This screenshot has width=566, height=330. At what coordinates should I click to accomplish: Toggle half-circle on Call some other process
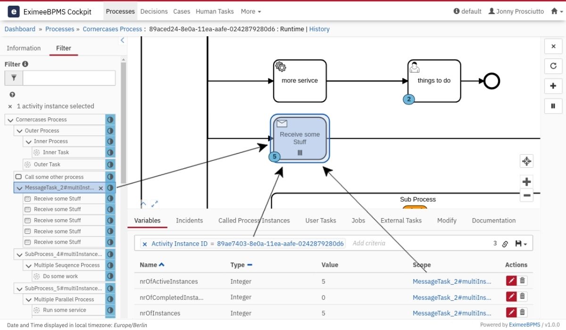(110, 177)
